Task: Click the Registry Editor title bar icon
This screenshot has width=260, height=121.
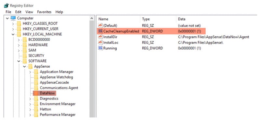Action: [6, 6]
